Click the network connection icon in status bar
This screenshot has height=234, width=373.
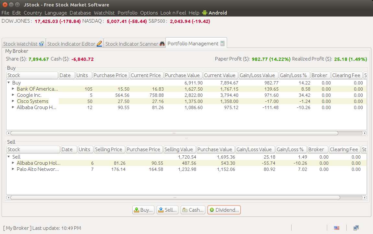[356, 228]
